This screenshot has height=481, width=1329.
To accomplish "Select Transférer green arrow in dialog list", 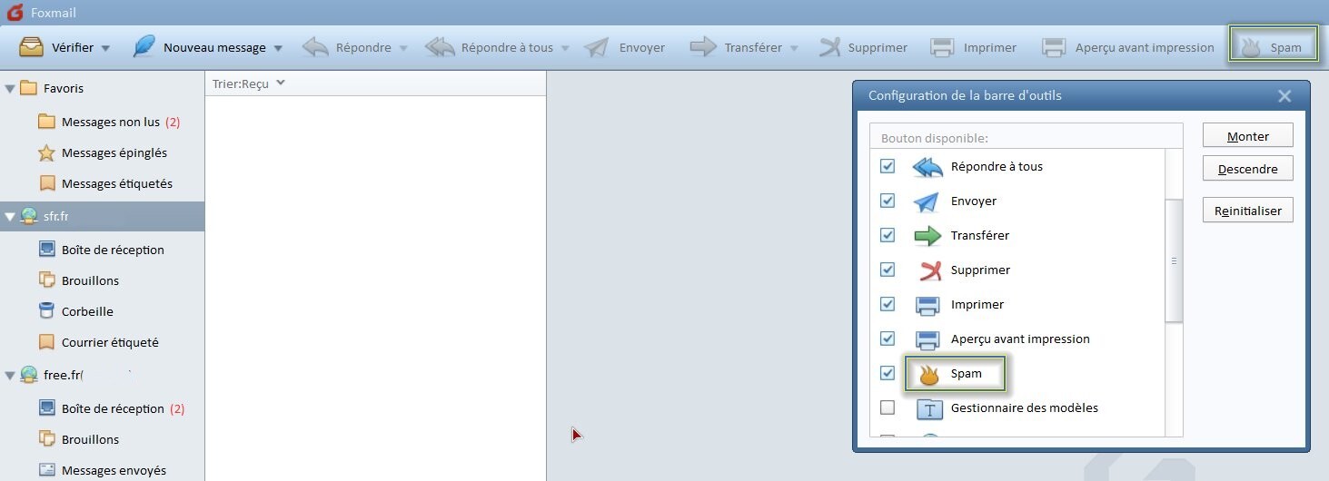I will point(927,236).
